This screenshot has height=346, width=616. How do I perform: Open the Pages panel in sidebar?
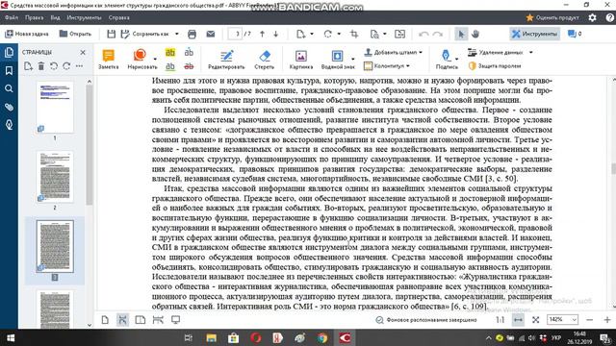[9, 52]
